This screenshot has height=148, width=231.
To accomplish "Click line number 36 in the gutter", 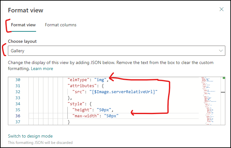I will click(17, 116).
